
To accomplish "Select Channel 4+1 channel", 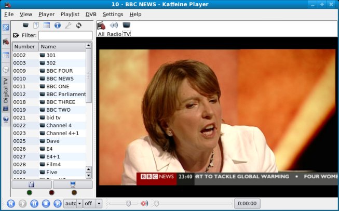I will 49,133.
